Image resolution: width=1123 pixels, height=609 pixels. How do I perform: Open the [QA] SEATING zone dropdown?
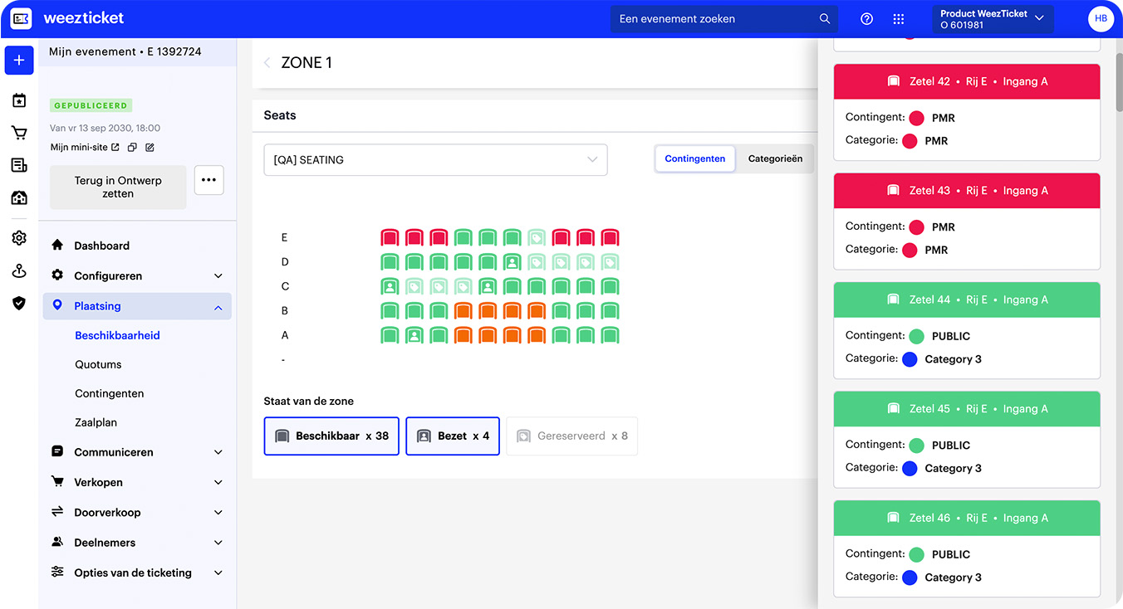(x=435, y=159)
